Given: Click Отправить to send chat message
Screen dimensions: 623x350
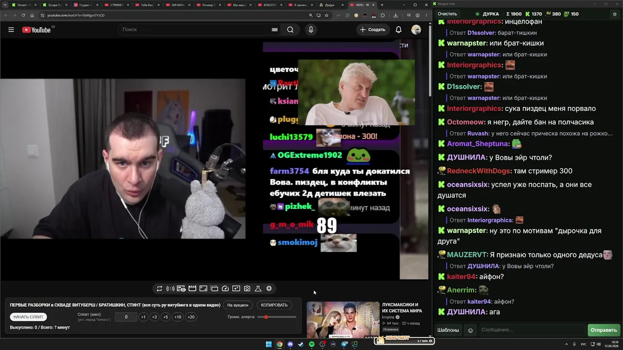Looking at the screenshot, I should point(604,331).
